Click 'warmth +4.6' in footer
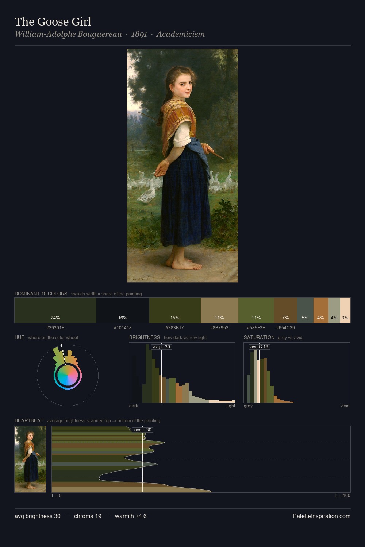Image resolution: width=365 pixels, height=547 pixels. 131,516
